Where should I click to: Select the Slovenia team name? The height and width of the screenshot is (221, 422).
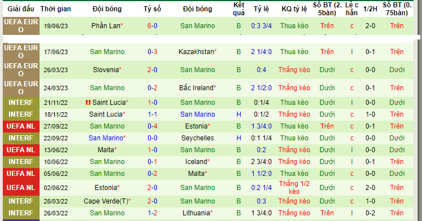[x=106, y=70]
